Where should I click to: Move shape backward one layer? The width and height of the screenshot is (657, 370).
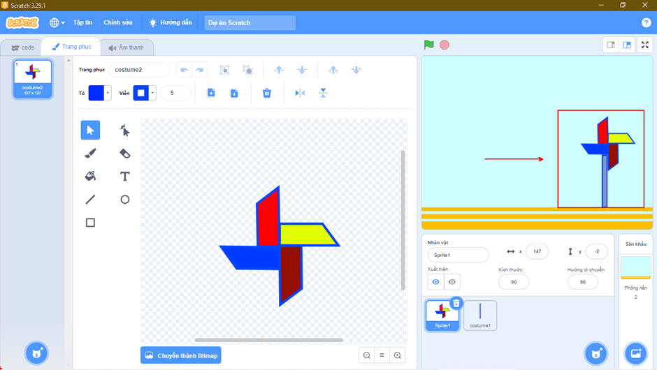302,70
